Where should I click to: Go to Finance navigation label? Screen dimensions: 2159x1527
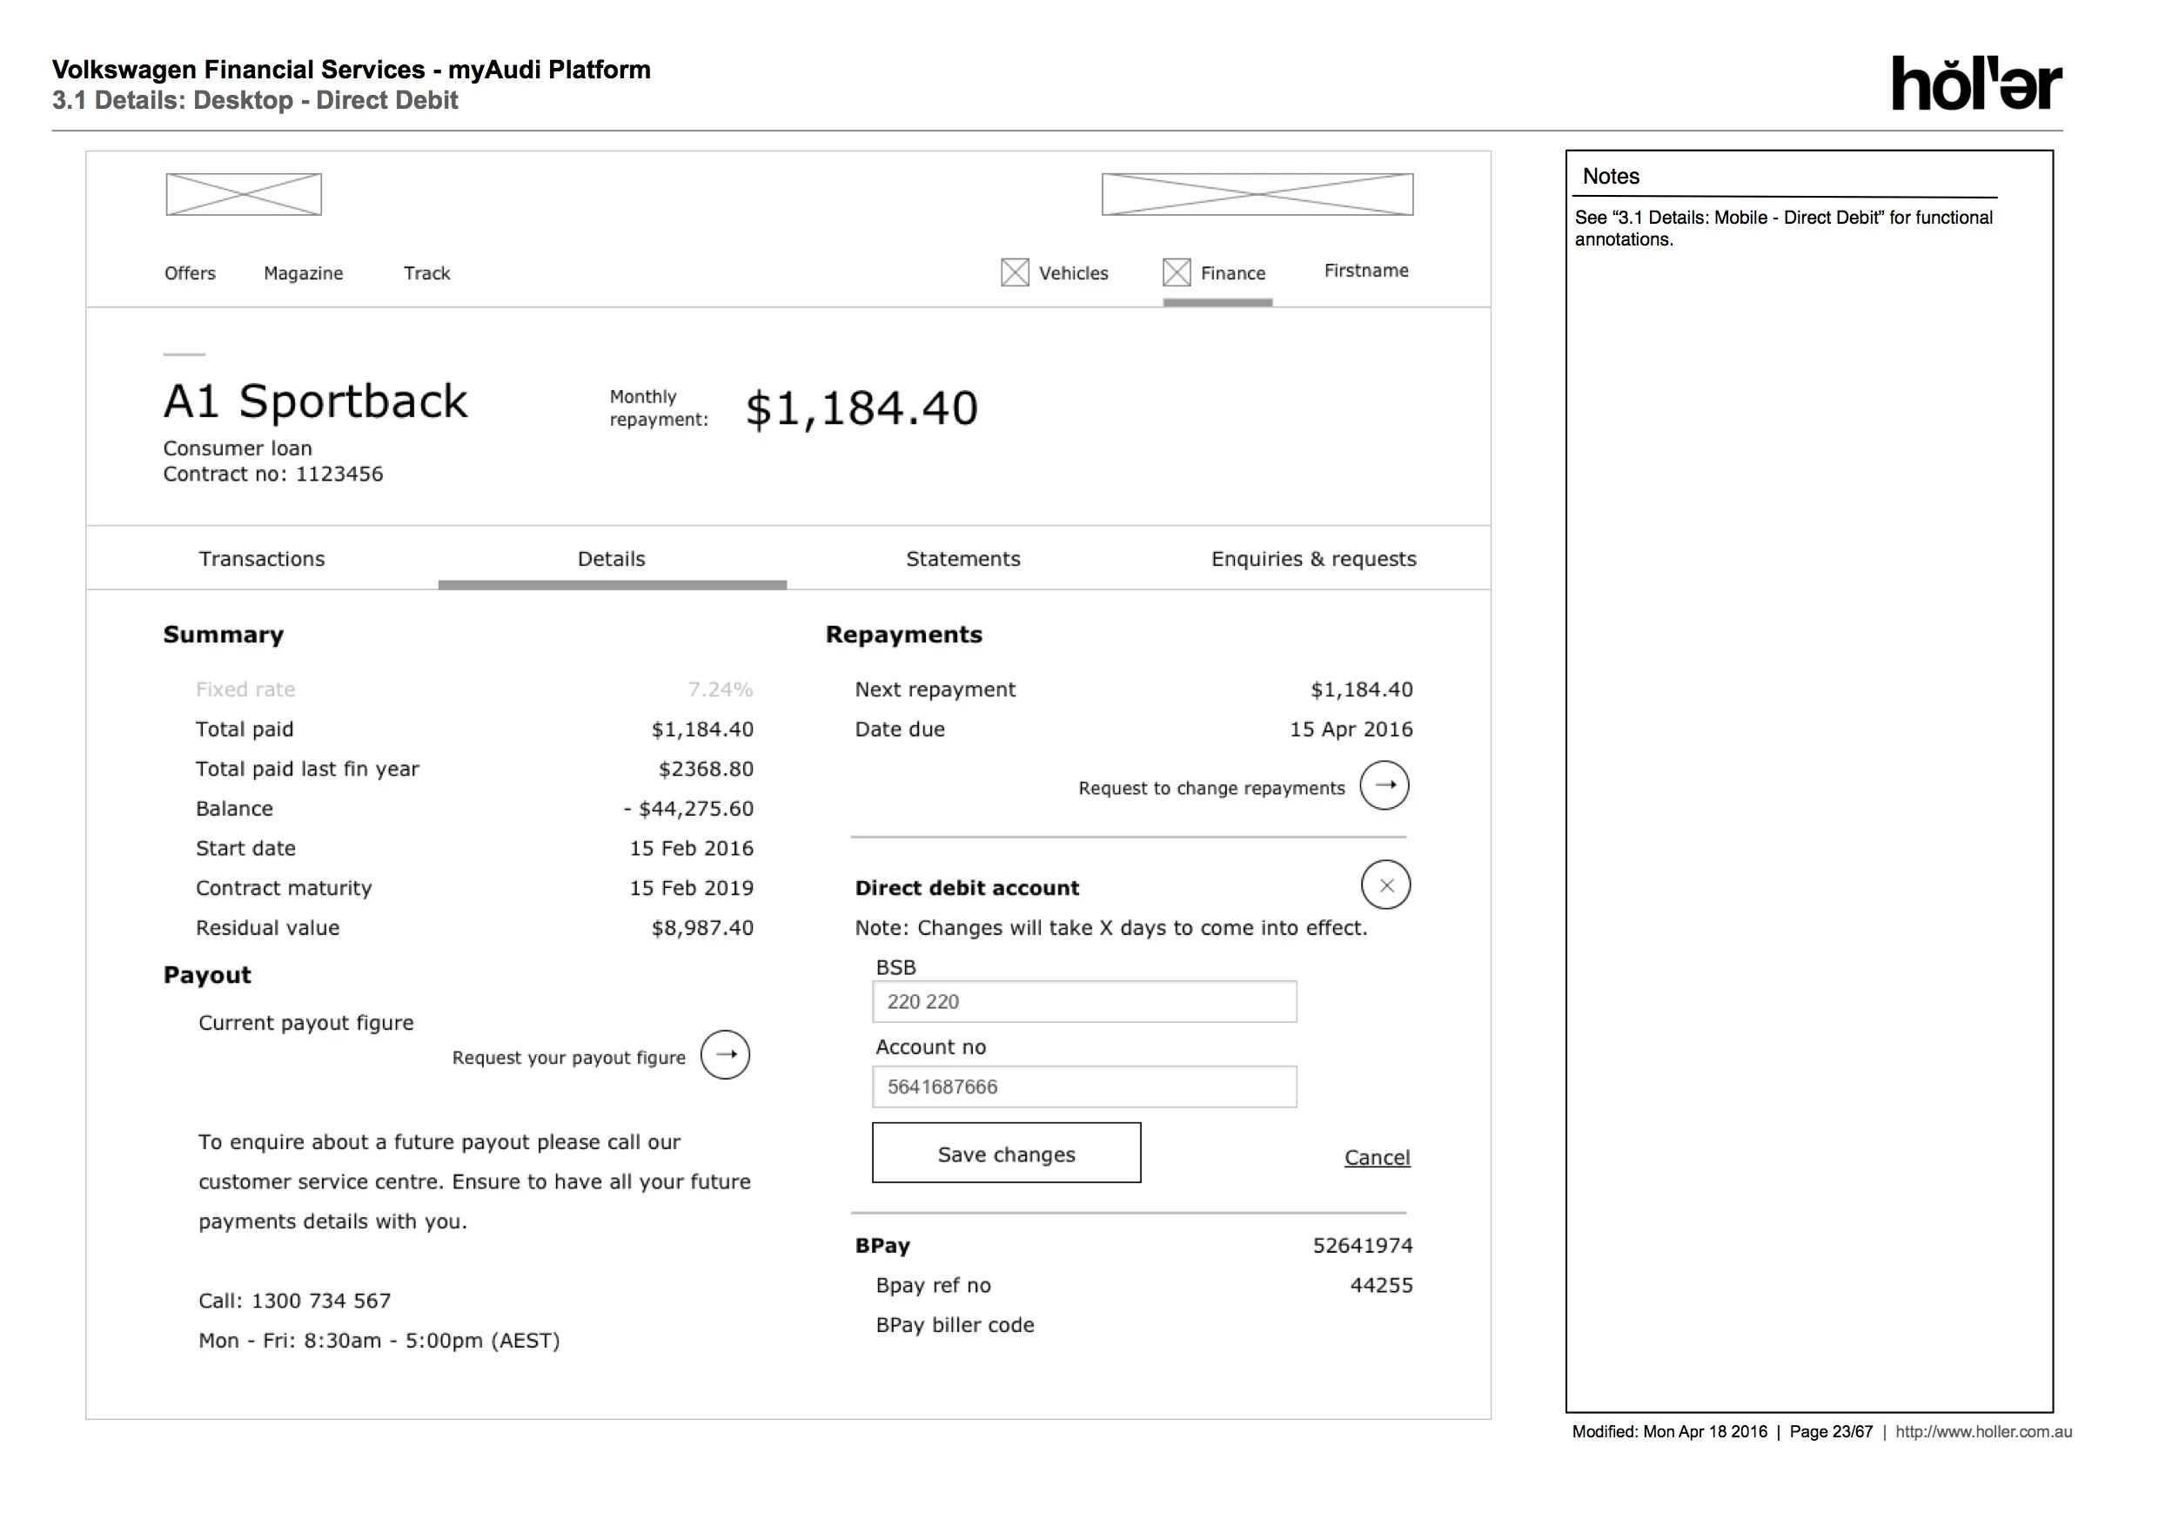[x=1233, y=272]
